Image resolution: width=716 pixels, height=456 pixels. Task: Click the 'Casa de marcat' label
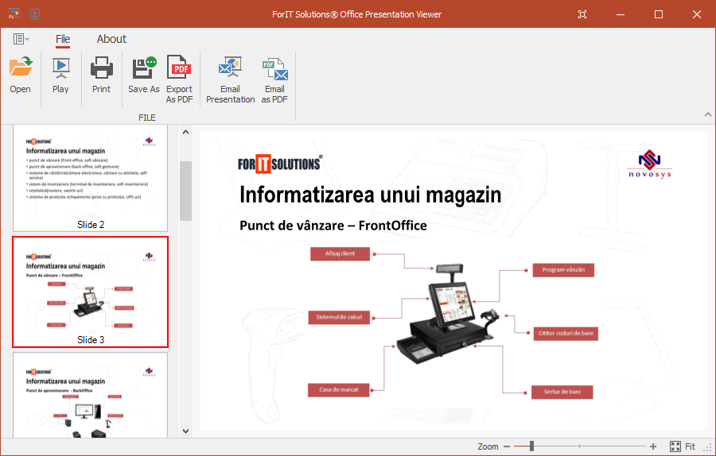coord(339,390)
